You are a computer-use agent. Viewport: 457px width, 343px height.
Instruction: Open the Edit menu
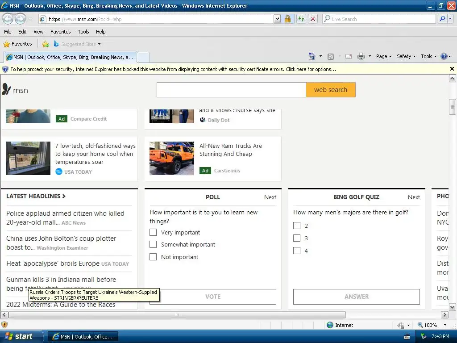tap(22, 32)
